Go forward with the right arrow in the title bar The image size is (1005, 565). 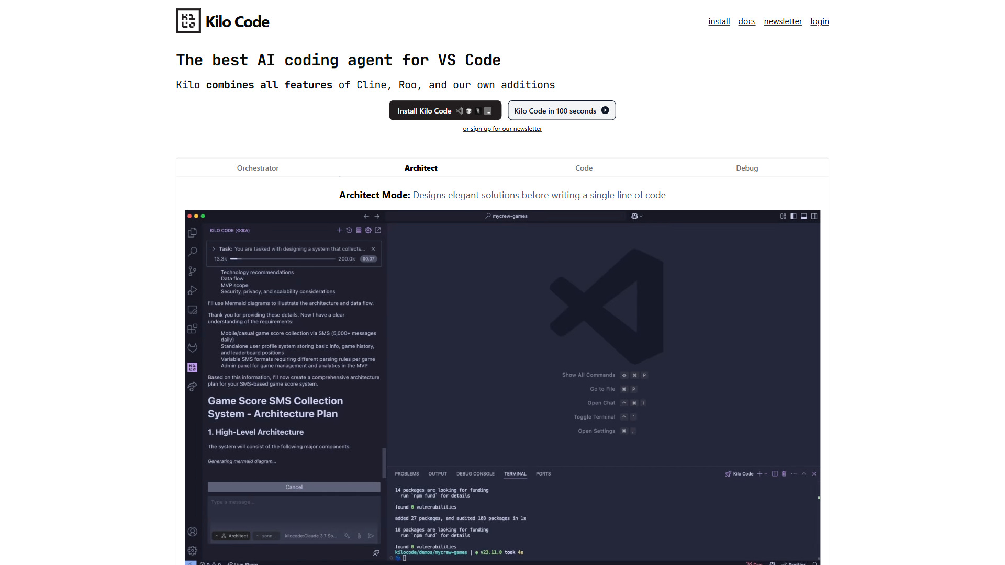[x=377, y=216]
